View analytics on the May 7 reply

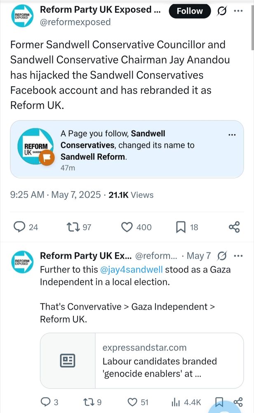(176, 401)
